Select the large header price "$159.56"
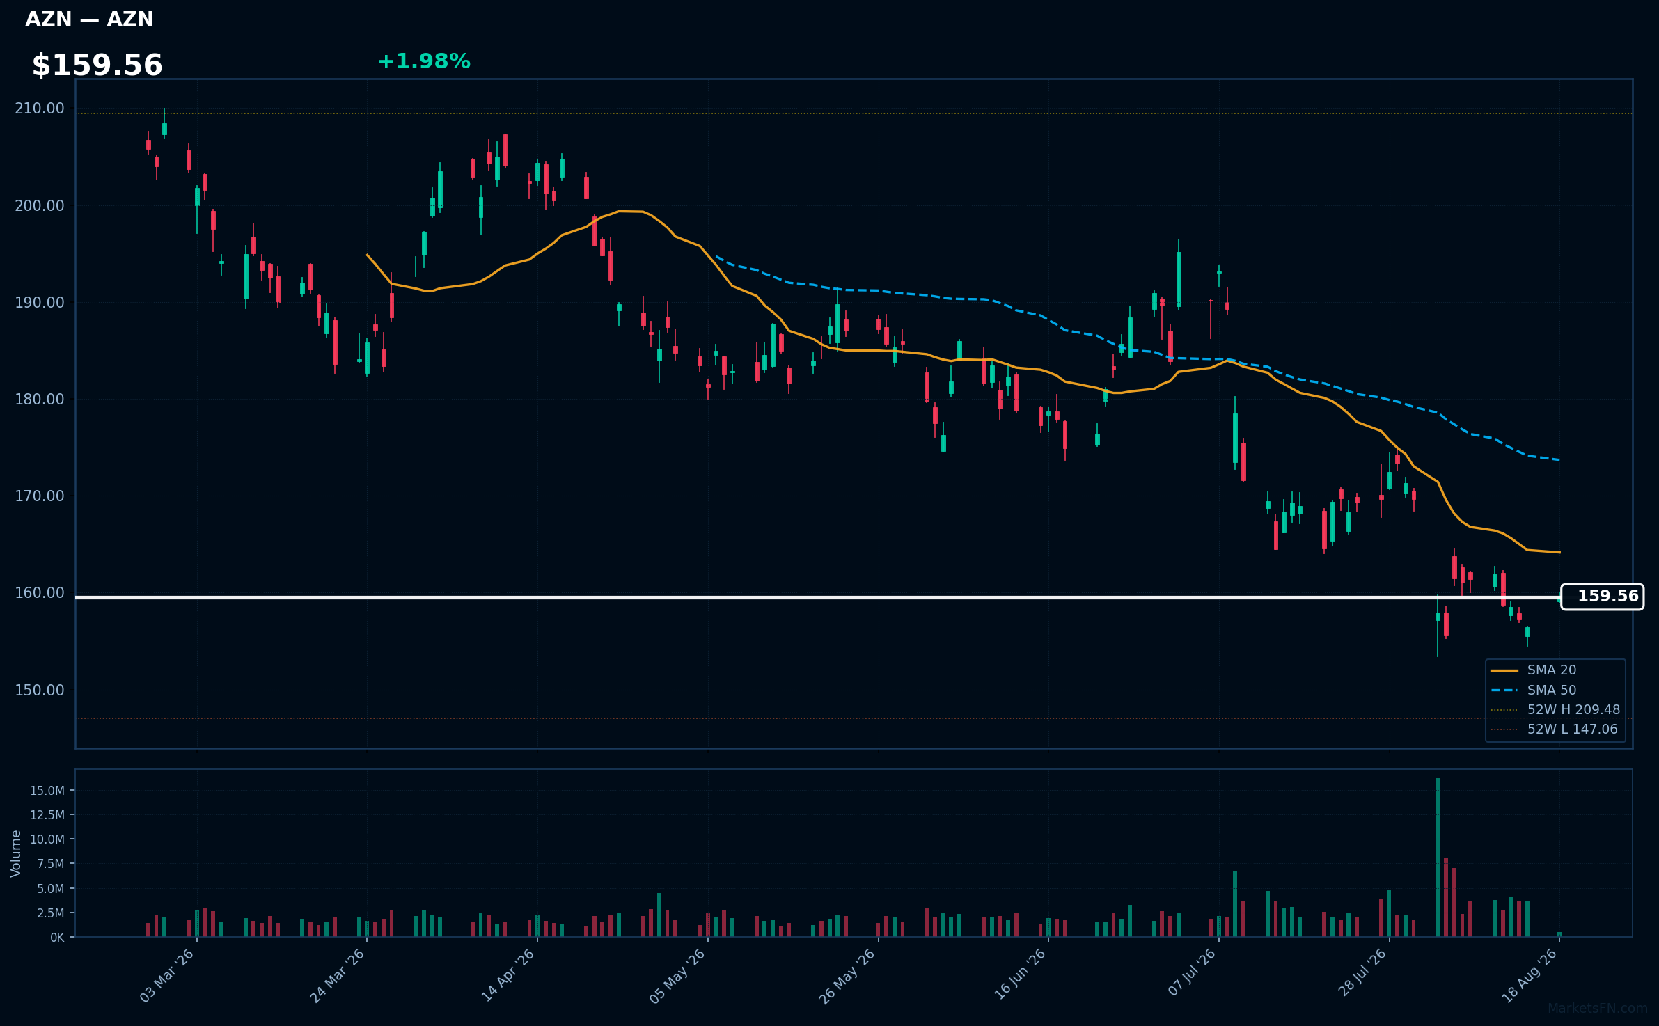The image size is (1659, 1026). [97, 65]
